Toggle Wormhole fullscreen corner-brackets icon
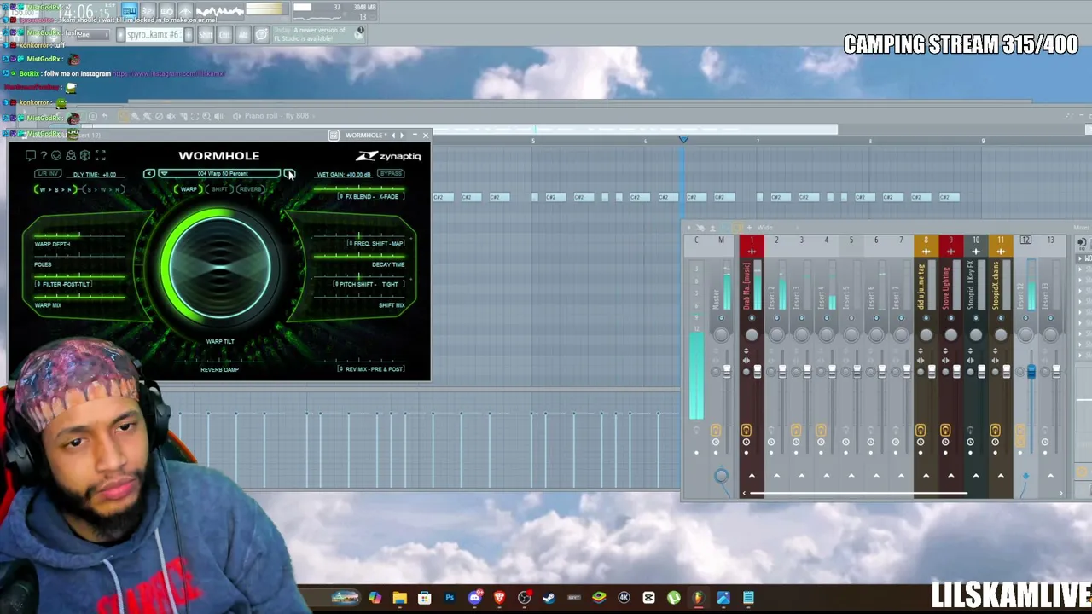 click(x=100, y=155)
